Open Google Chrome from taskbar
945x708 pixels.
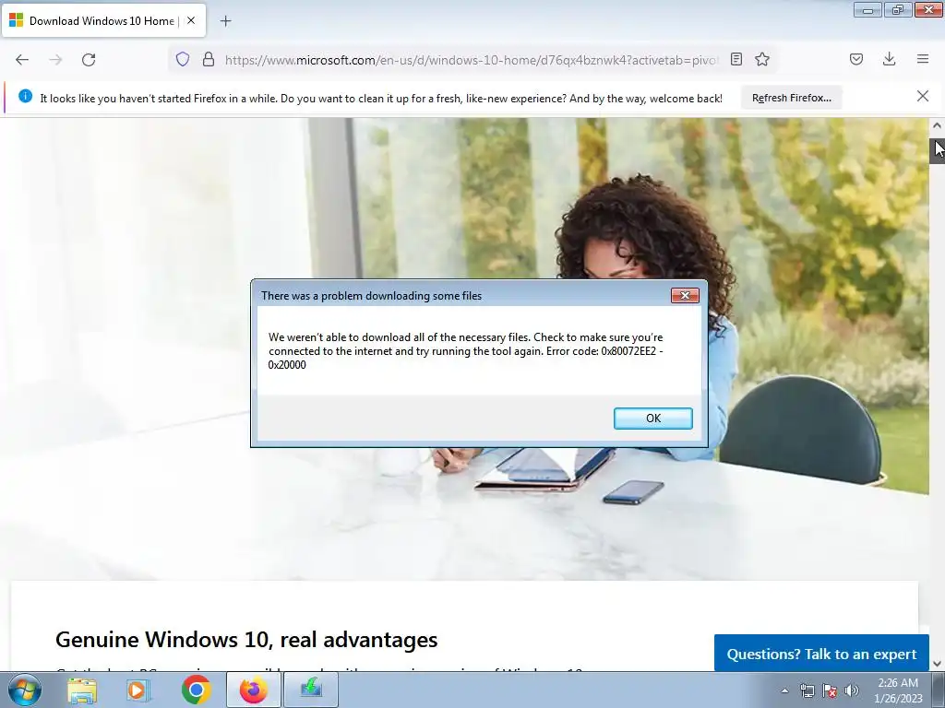point(196,690)
